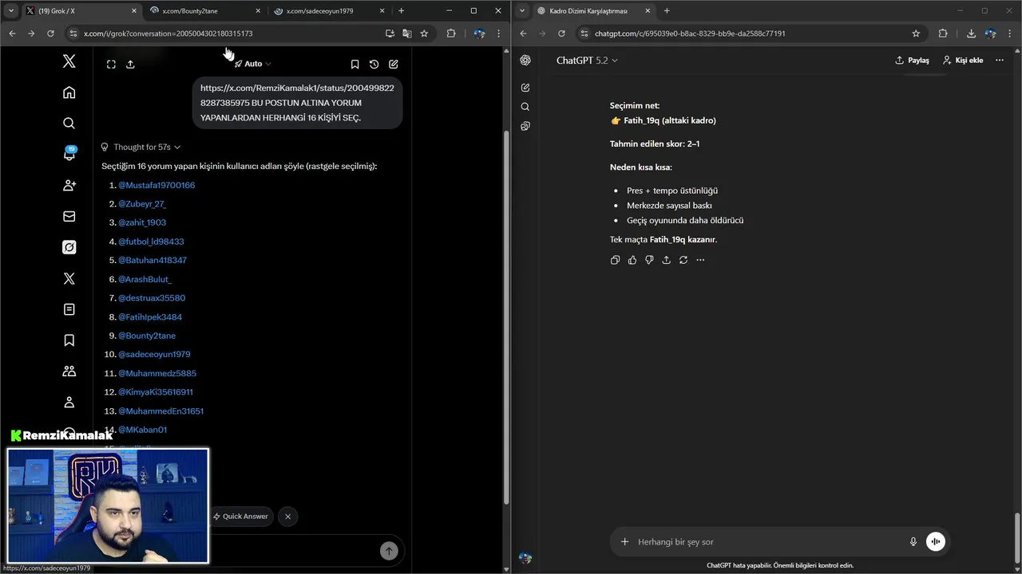1022x574 pixels.
Task: Switch to x.com/Bounty2tane tab
Action: [x=206, y=11]
